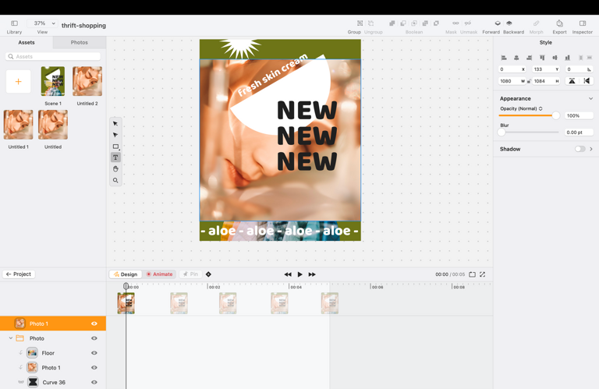
Task: Enable the Shadow toggle switch
Action: tap(580, 149)
